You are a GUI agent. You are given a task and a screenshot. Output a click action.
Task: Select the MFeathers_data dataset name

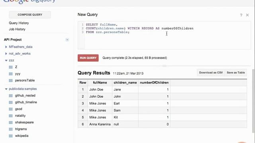click(21, 47)
